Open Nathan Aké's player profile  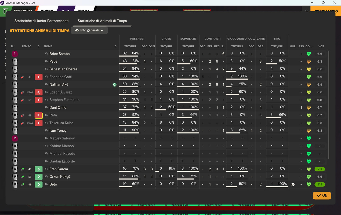59,84
